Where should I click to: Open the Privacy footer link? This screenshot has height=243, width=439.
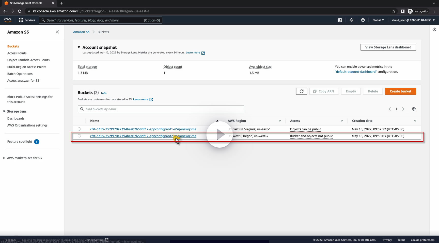coord(387,240)
